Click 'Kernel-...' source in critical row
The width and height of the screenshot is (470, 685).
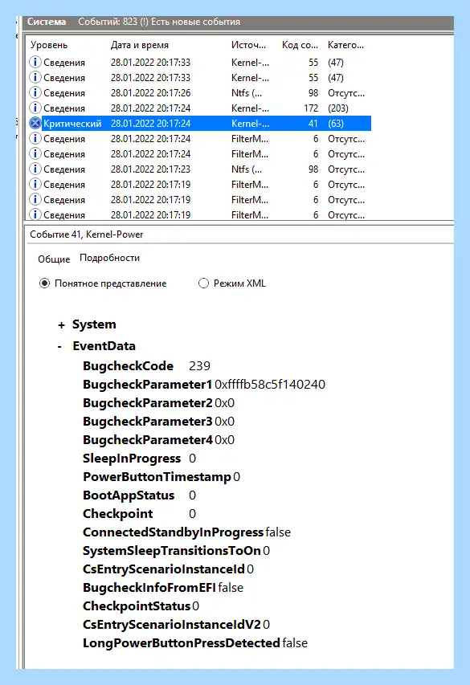coord(250,124)
